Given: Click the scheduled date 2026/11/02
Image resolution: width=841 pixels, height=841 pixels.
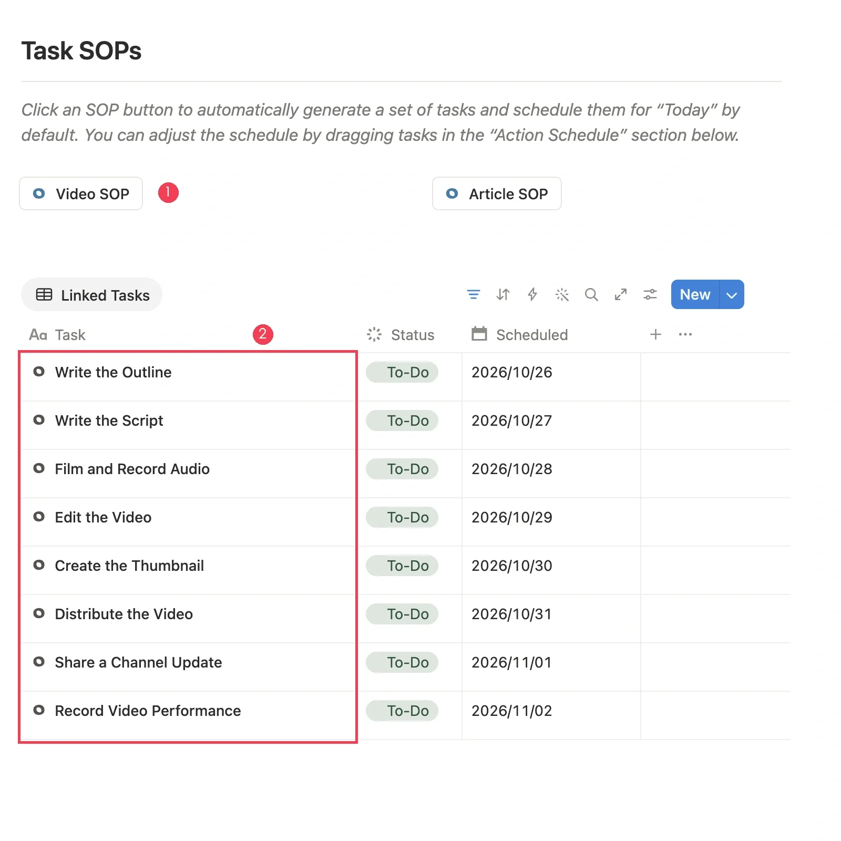Looking at the screenshot, I should (x=511, y=711).
